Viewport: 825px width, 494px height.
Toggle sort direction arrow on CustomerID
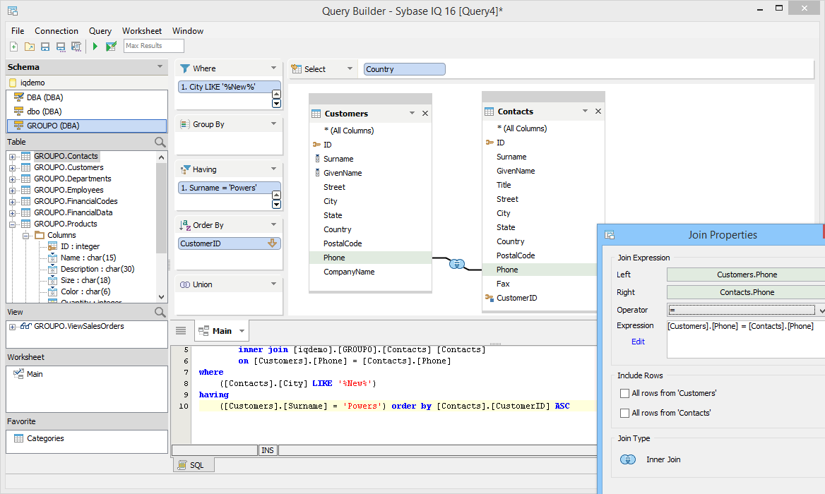(x=272, y=243)
